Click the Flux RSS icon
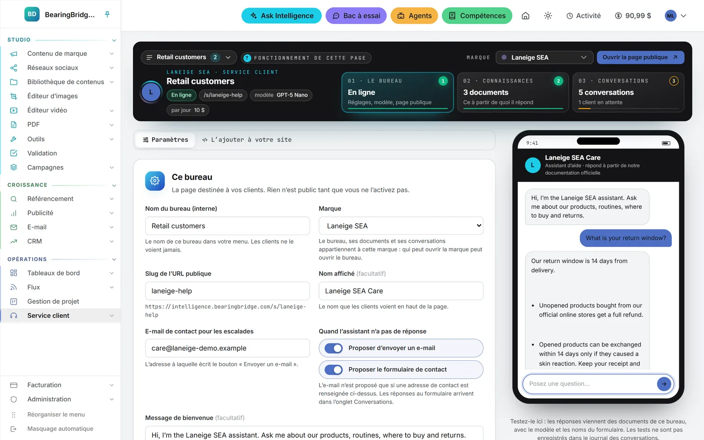The image size is (704, 440). click(14, 287)
